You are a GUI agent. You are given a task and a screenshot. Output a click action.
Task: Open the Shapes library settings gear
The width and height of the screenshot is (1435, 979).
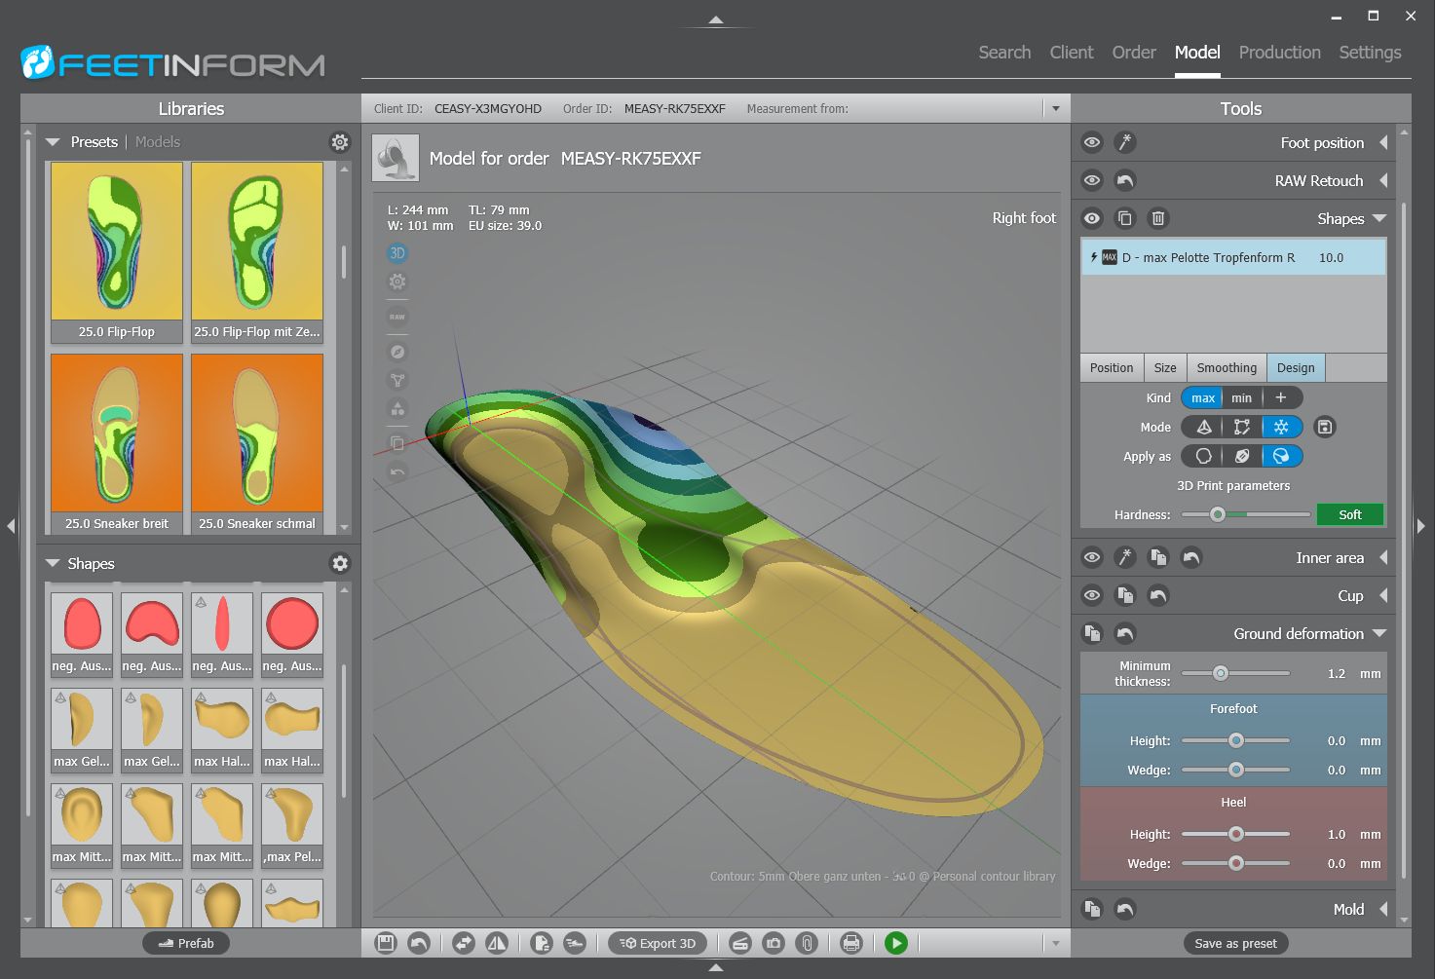(x=339, y=563)
